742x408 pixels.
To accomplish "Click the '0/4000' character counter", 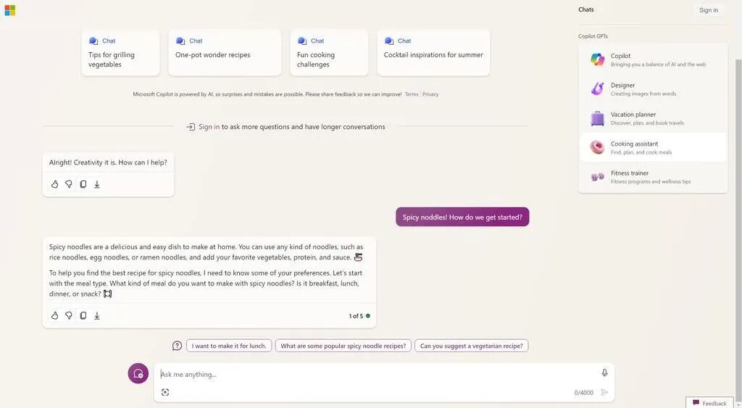I will pos(583,392).
